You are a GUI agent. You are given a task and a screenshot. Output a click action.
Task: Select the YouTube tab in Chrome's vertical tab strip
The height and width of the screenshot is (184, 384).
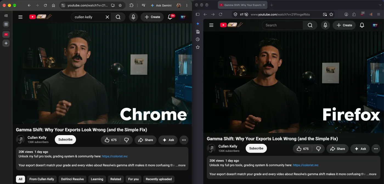coord(6,34)
